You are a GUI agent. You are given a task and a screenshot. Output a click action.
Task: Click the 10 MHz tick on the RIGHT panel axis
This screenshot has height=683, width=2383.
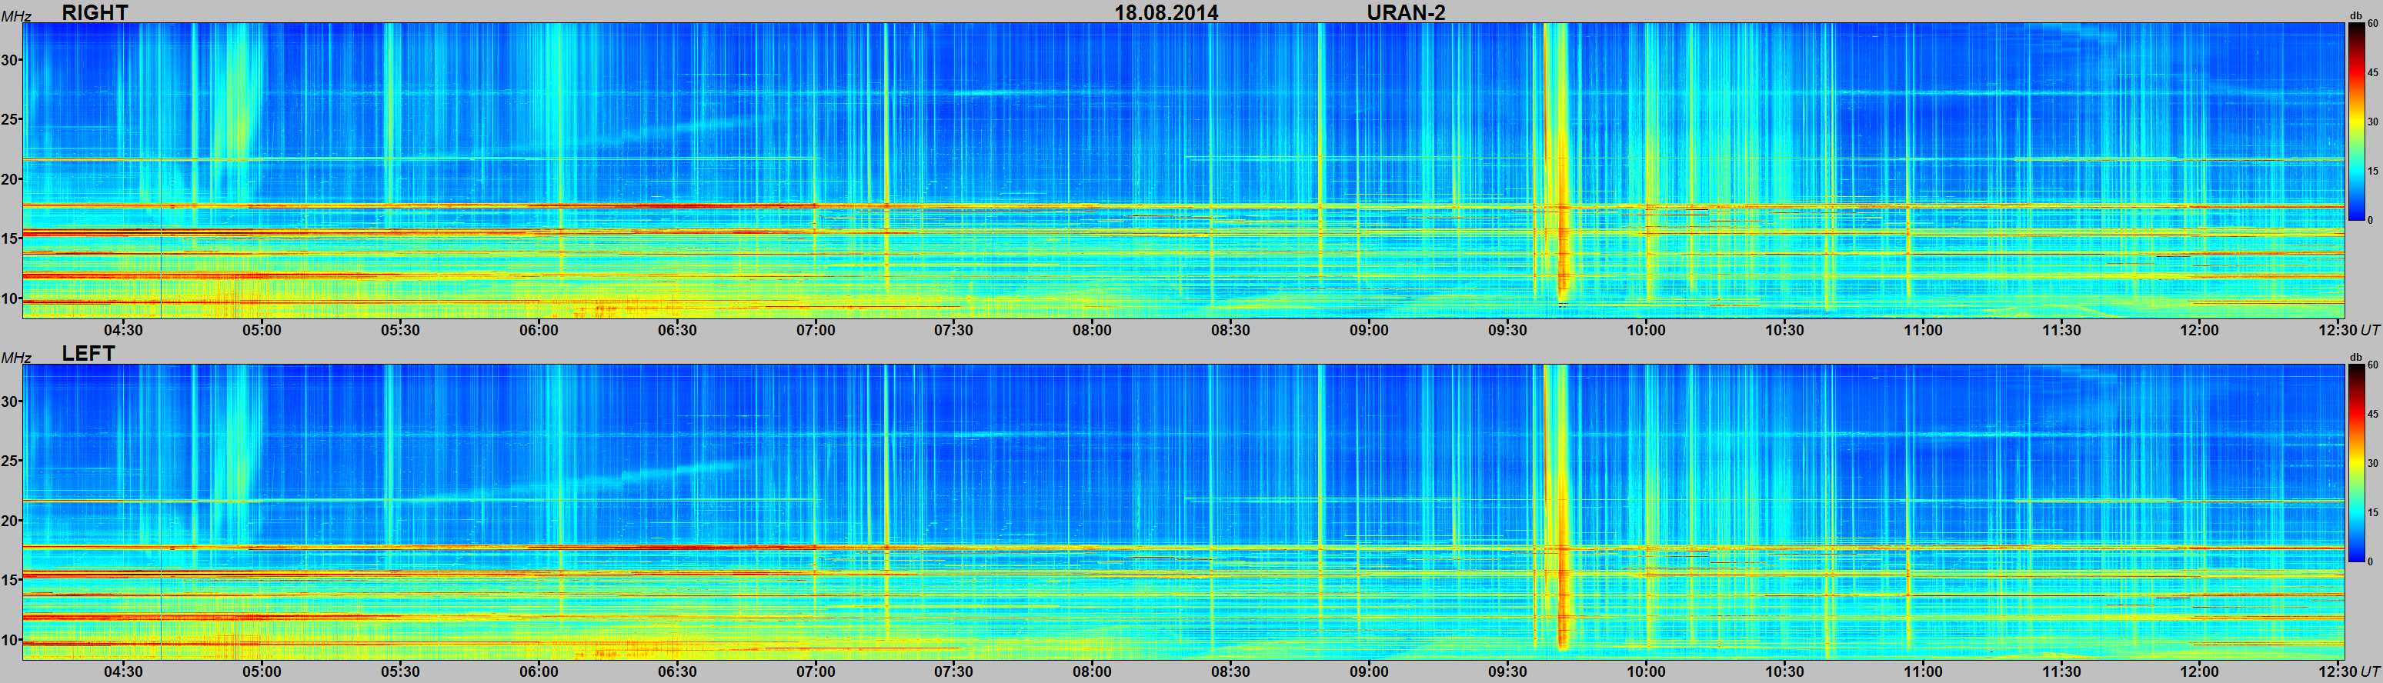[11, 298]
